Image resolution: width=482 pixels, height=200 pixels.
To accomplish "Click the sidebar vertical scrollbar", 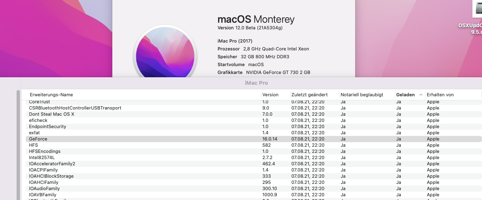I will (x=18, y=145).
